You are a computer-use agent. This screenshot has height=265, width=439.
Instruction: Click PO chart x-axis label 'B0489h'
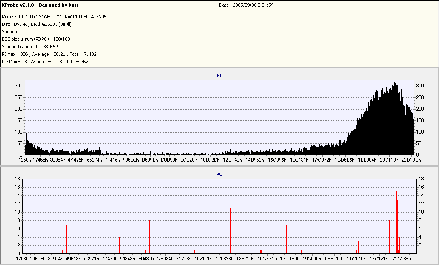click(x=146, y=259)
